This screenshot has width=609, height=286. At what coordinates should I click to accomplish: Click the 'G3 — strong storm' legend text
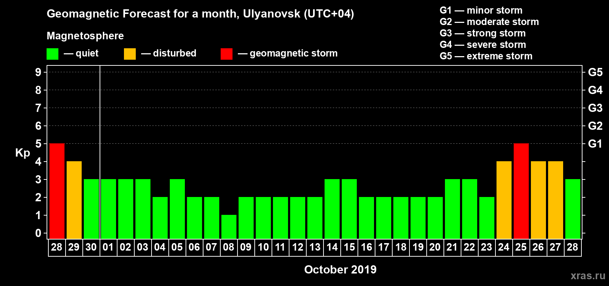[483, 33]
